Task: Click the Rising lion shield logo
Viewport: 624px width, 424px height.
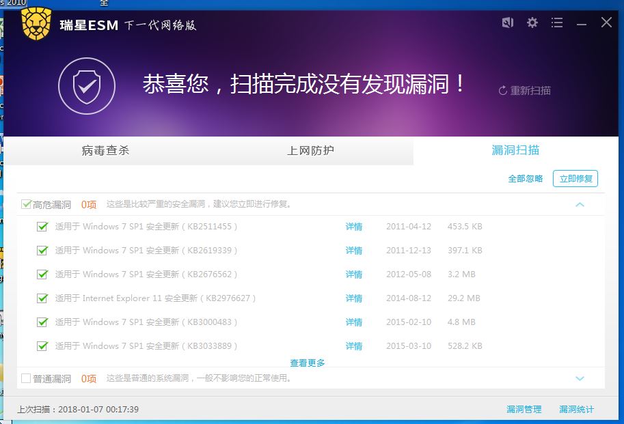Action: [x=36, y=24]
